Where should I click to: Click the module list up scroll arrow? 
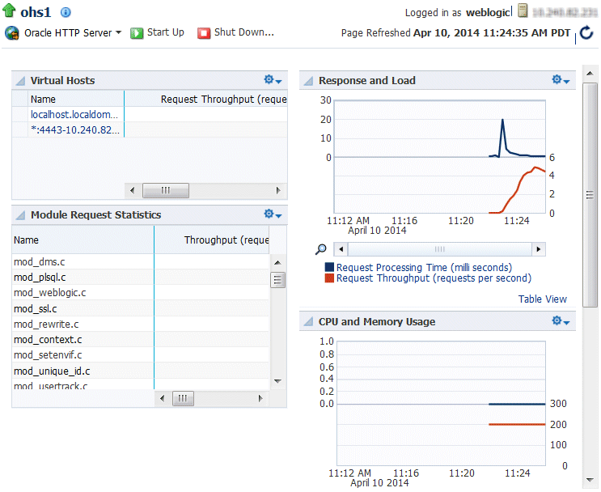[x=278, y=263]
